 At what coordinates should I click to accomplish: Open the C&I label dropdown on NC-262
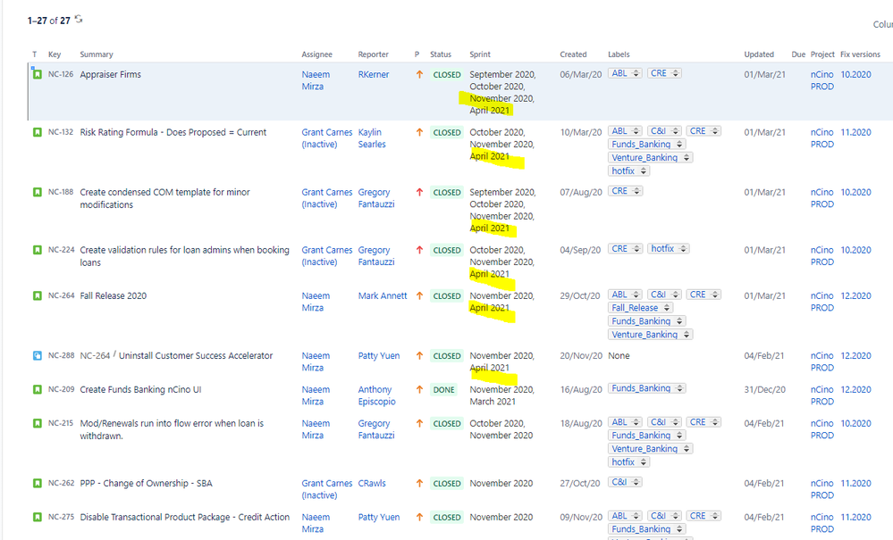(x=636, y=482)
